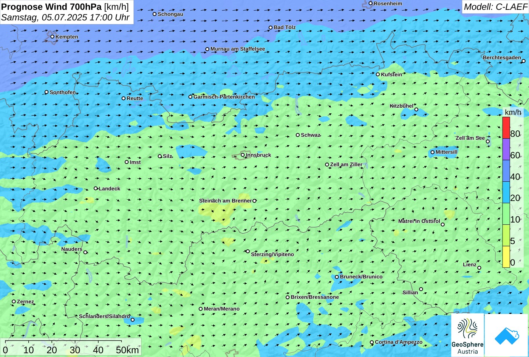Click the Schongau location dot
The width and height of the screenshot is (529, 357).
pos(155,14)
